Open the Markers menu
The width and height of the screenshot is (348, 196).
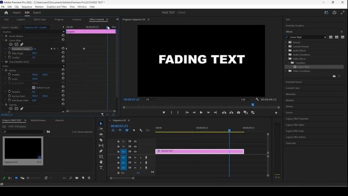click(39, 7)
